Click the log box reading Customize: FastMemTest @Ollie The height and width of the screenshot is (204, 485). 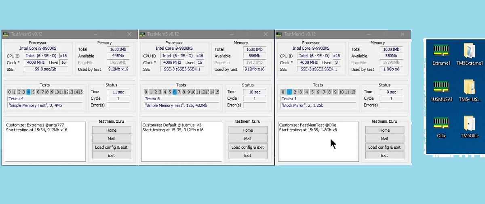click(x=318, y=142)
